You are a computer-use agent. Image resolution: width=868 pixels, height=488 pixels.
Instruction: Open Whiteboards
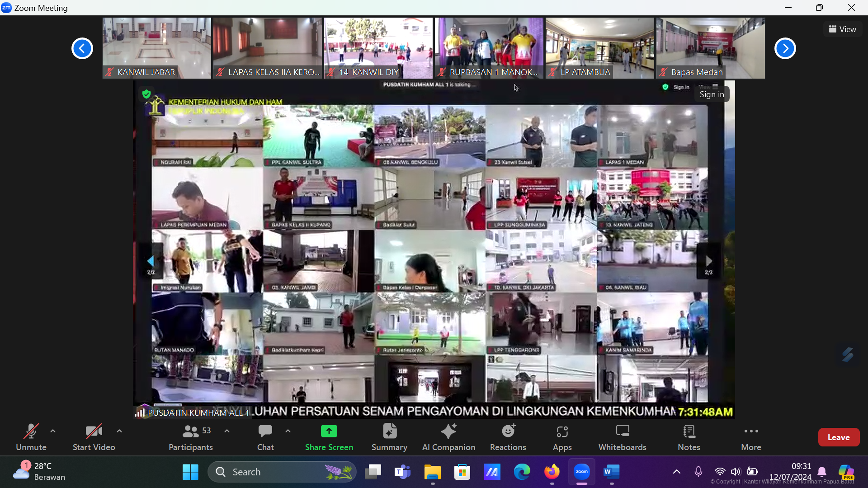(x=623, y=437)
